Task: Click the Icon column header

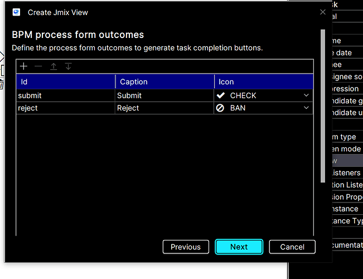Action: (264, 82)
